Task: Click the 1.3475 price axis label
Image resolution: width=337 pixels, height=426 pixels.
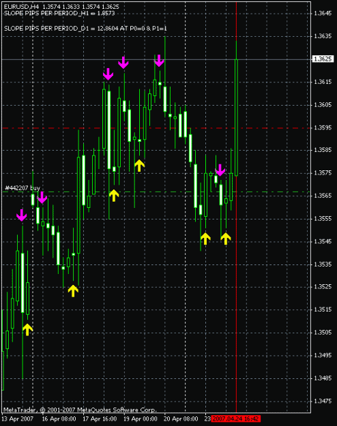Action: (x=323, y=401)
